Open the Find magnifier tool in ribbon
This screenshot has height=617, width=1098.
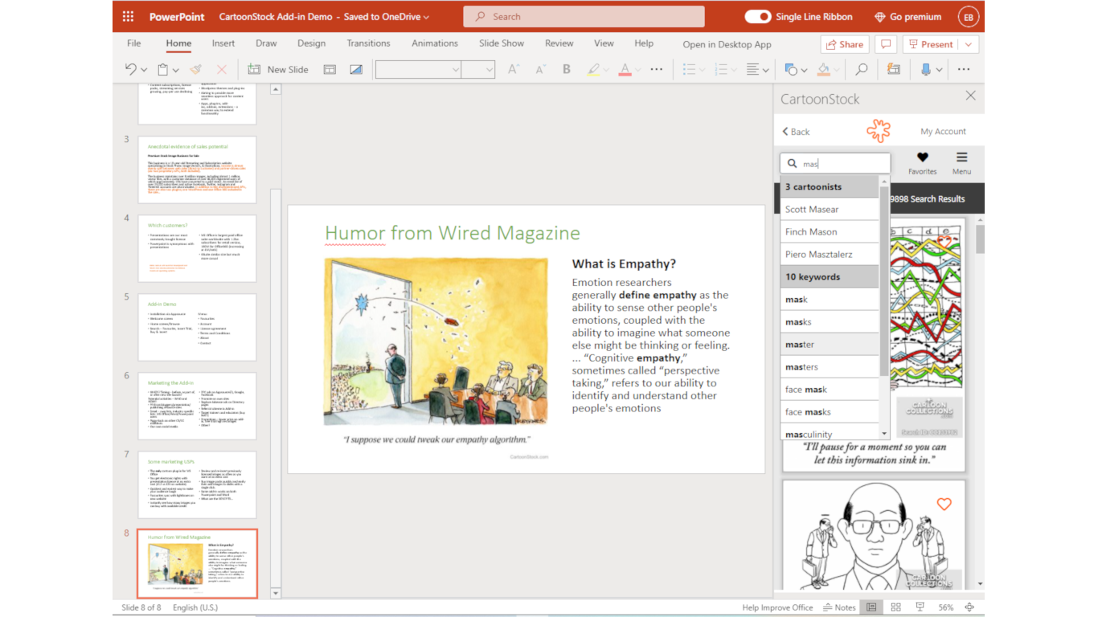pos(861,70)
